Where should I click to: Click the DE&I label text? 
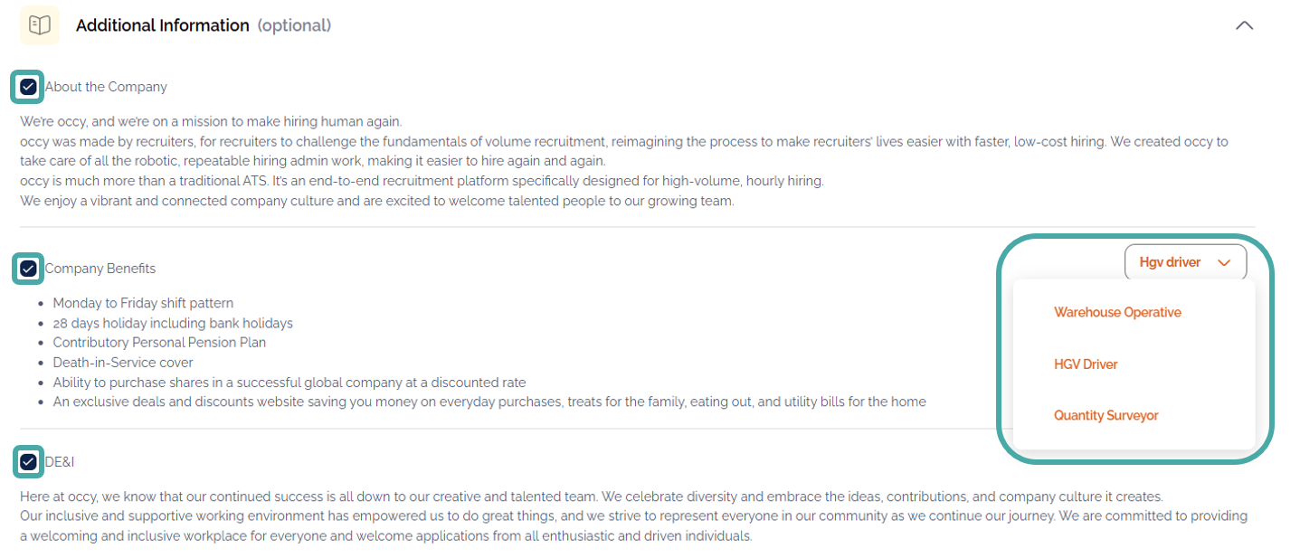pos(60,462)
